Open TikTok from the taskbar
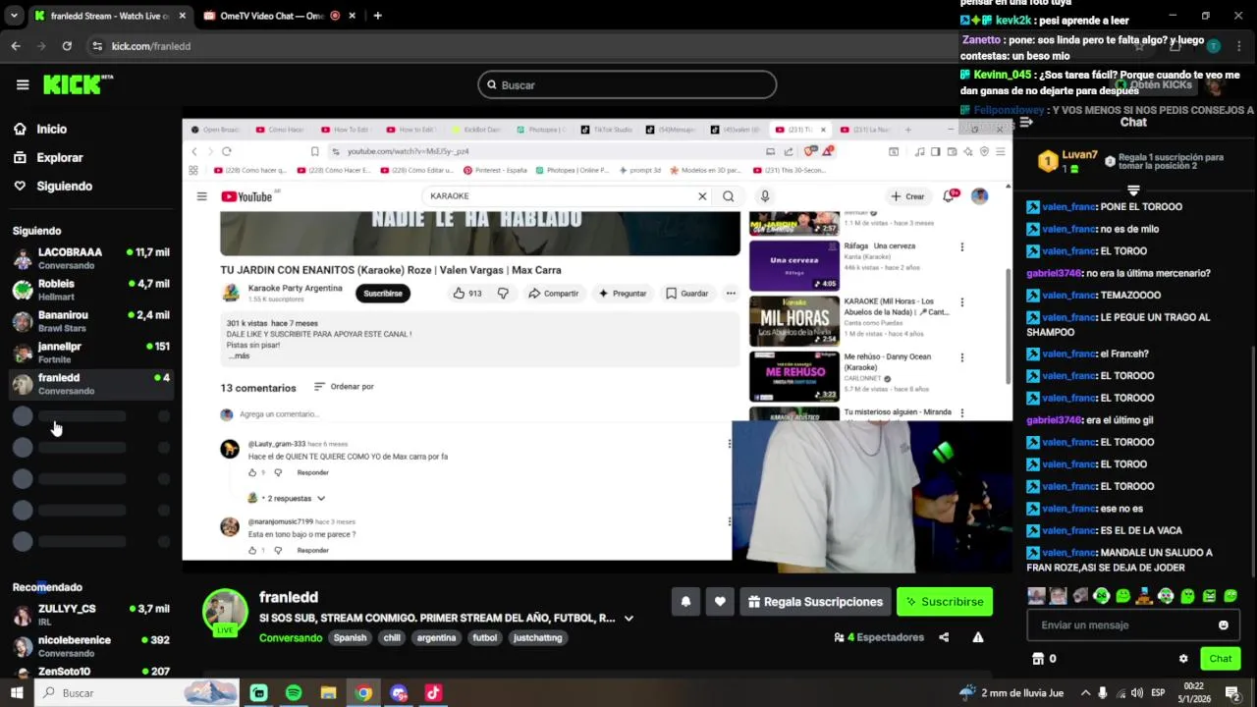The height and width of the screenshot is (707, 1257). click(433, 693)
